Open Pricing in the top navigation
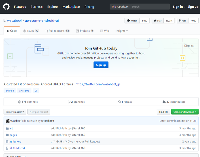The image size is (200, 157). [x=89, y=7]
